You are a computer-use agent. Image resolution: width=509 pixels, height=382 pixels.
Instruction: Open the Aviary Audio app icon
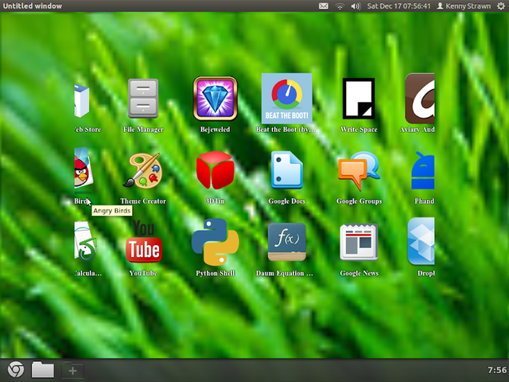(x=420, y=99)
